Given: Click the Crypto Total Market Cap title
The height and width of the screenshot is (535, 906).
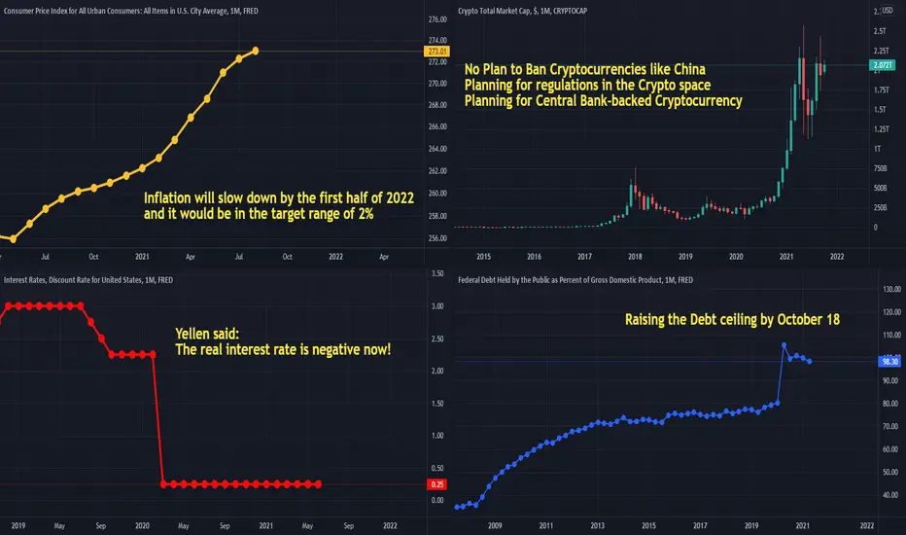Looking at the screenshot, I should click(522, 11).
